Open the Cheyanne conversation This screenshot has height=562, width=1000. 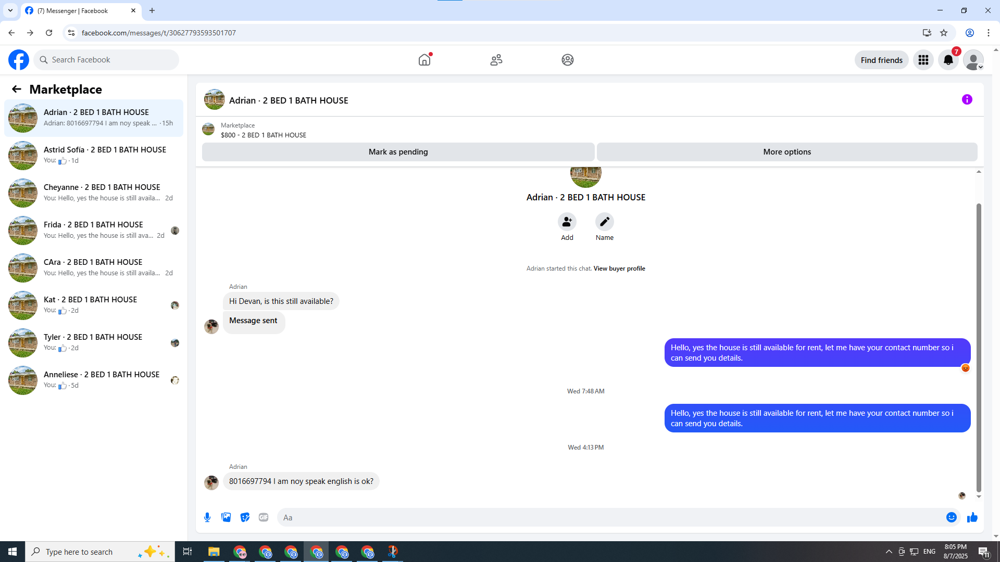pyautogui.click(x=94, y=193)
